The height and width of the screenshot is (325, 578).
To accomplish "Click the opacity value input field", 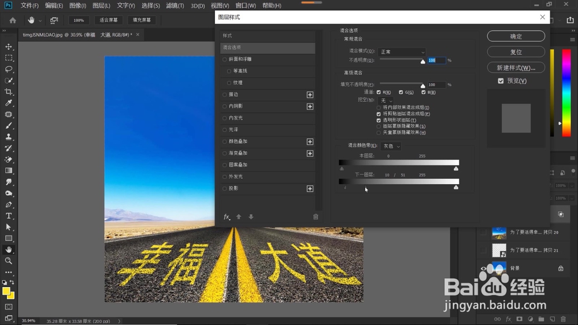I will [436, 61].
